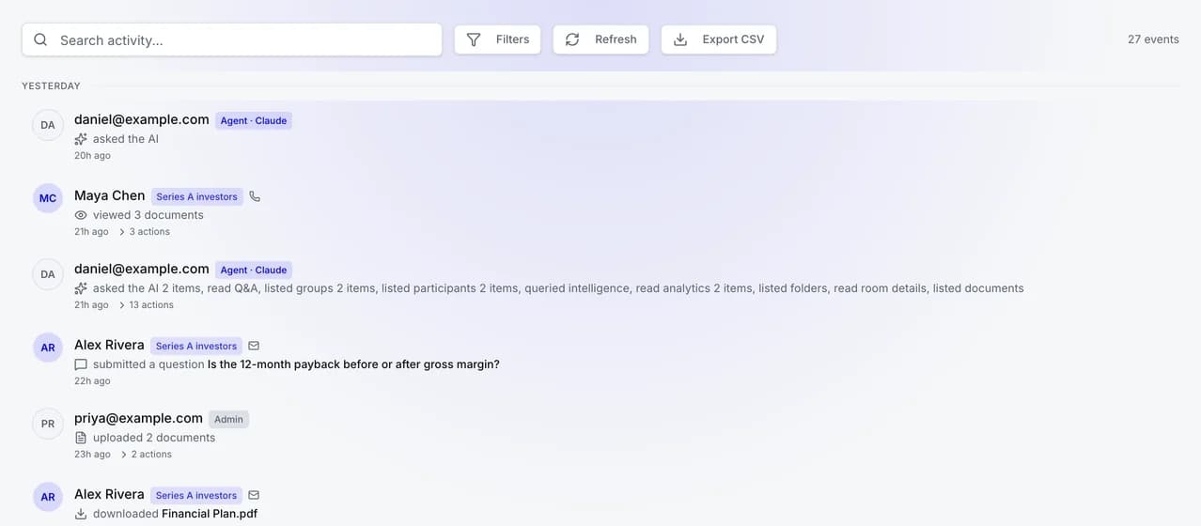Viewport: 1201px width, 526px height.
Task: Click speech bubble icon beside 'submitted a question'
Action: point(81,364)
